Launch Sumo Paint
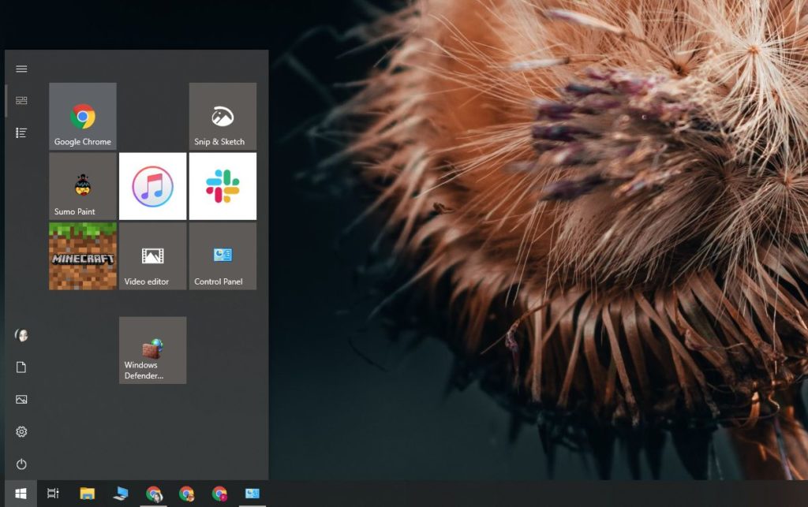This screenshot has height=507, width=808. click(82, 185)
